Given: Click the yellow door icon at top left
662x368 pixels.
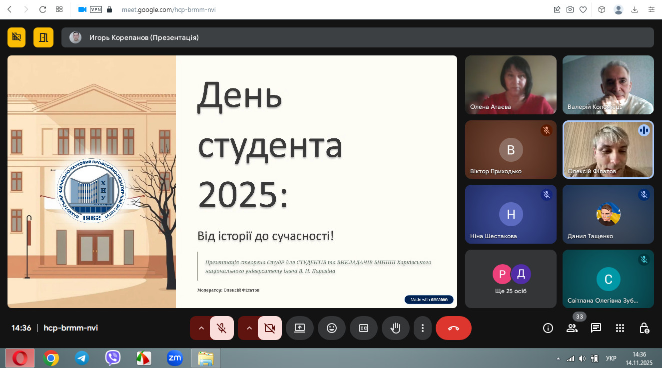Looking at the screenshot, I should [43, 37].
